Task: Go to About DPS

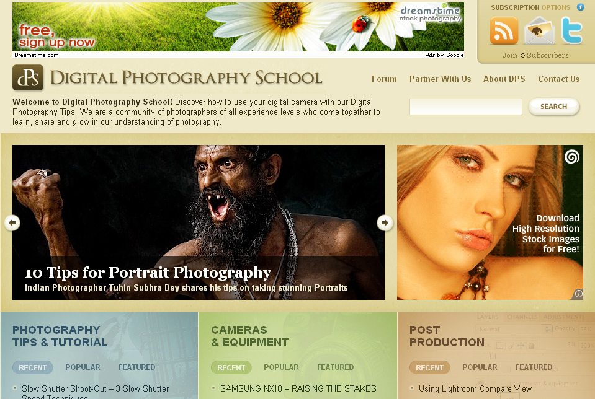Action: [504, 79]
